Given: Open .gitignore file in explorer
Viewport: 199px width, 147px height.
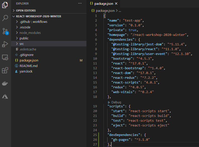Looking at the screenshot, I should [49, 55].
